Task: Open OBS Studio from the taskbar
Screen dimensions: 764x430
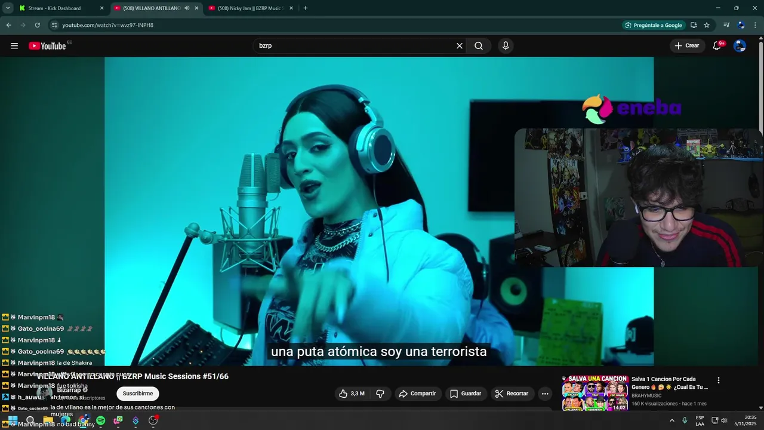Action: [x=153, y=420]
